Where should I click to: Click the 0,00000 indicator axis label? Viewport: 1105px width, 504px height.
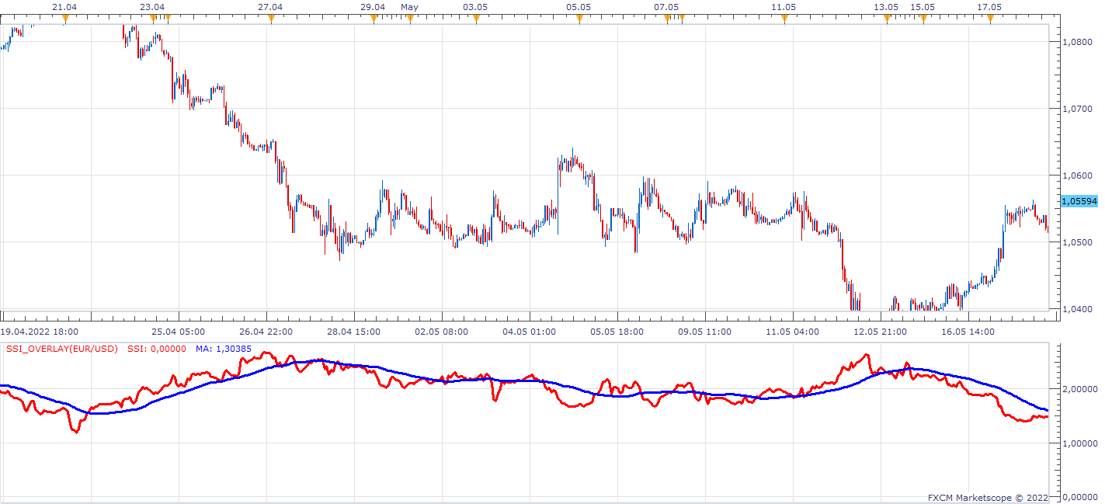(1079, 495)
